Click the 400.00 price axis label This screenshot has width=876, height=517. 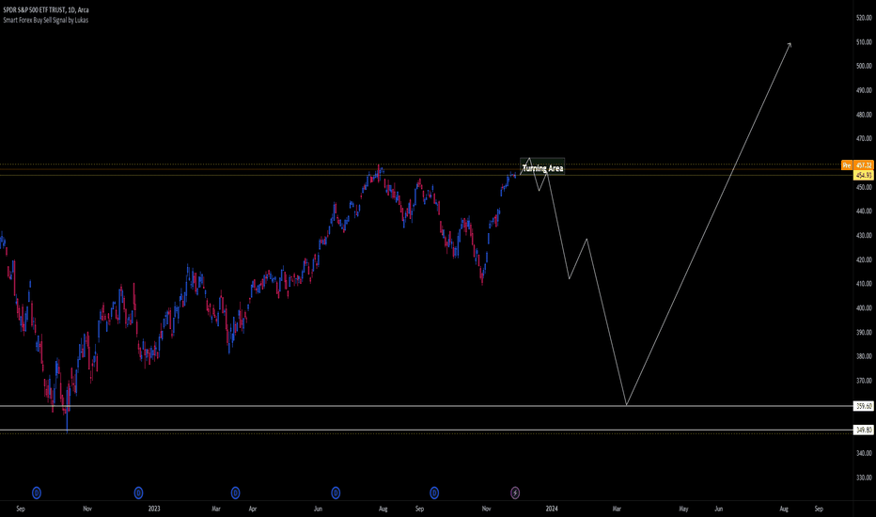[864, 308]
